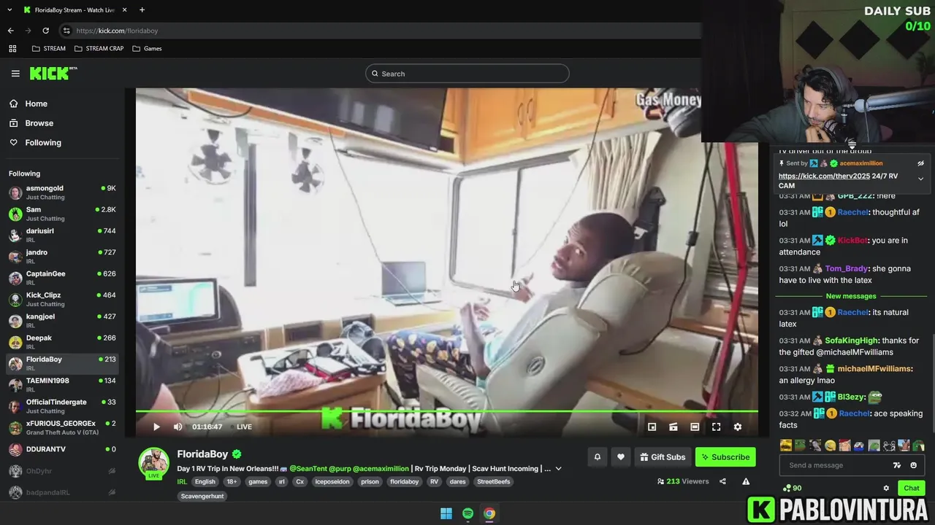935x525 pixels.
Task: Go to Following in sidebar
Action: 43,143
